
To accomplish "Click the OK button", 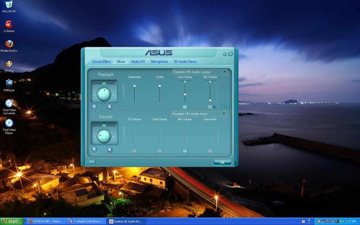I will 222,162.
